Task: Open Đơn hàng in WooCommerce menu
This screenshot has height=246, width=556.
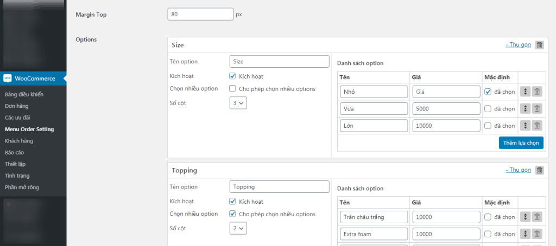Action: pos(17,106)
